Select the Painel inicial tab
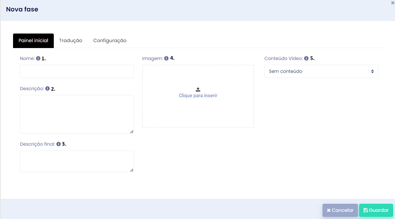Image resolution: width=395 pixels, height=219 pixels. tap(33, 41)
